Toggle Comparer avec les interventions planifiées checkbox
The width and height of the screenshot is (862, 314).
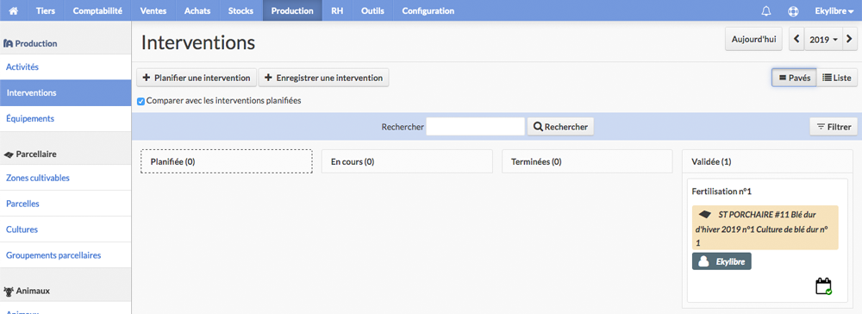click(x=141, y=101)
